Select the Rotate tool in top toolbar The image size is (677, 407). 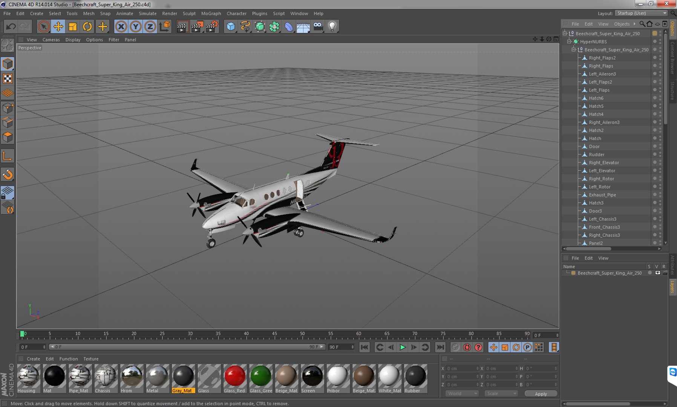coord(87,26)
